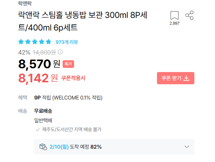This screenshot has width=215, height=162.
Task: Click the 일반택배 delivery method text
Action: [x=43, y=120]
